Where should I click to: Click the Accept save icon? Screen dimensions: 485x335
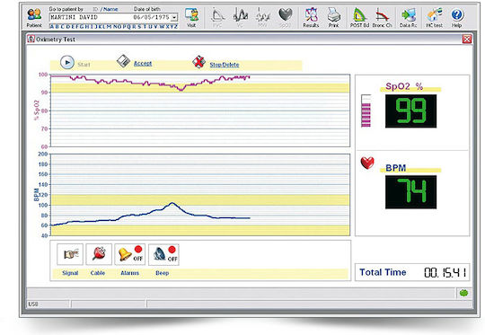(123, 61)
